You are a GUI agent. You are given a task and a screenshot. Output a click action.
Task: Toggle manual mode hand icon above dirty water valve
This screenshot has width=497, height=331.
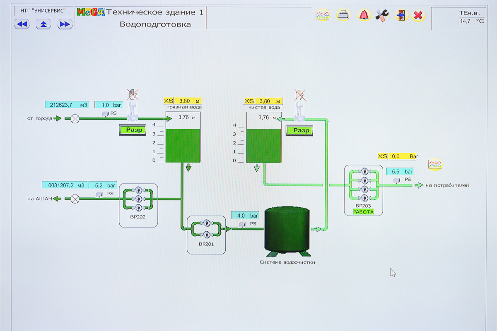tap(133, 95)
